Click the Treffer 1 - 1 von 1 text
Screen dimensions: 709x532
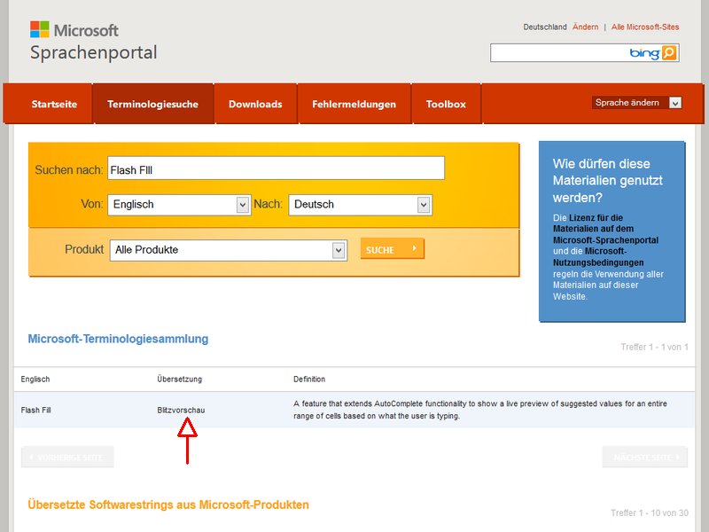[654, 347]
